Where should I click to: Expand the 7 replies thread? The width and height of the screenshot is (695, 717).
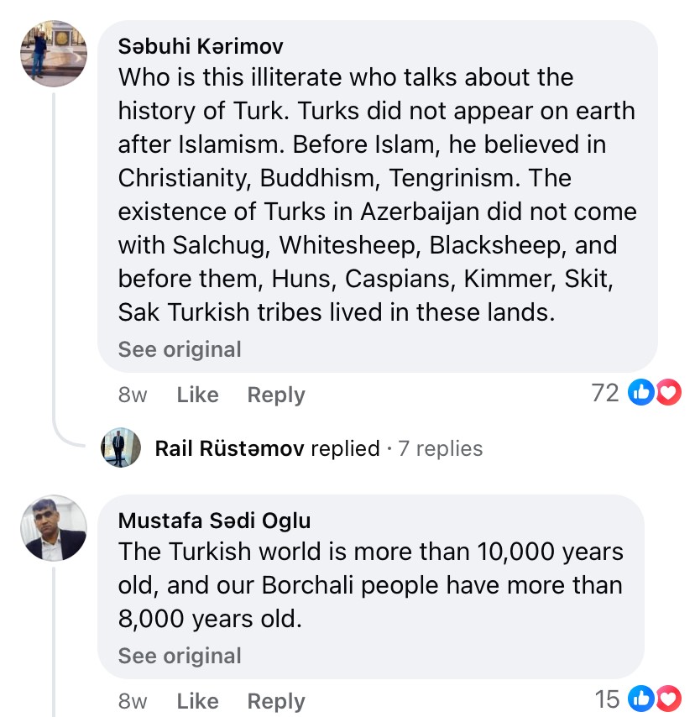click(x=441, y=448)
